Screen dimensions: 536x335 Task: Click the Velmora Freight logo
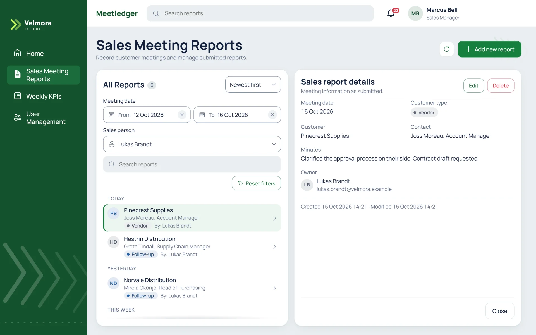[31, 25]
